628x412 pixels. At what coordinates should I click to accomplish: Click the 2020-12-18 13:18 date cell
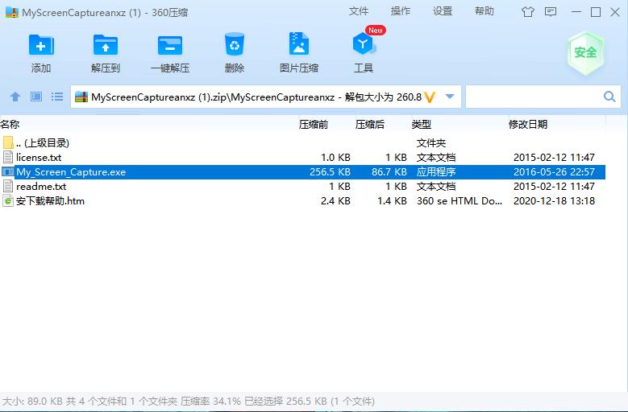pos(555,200)
